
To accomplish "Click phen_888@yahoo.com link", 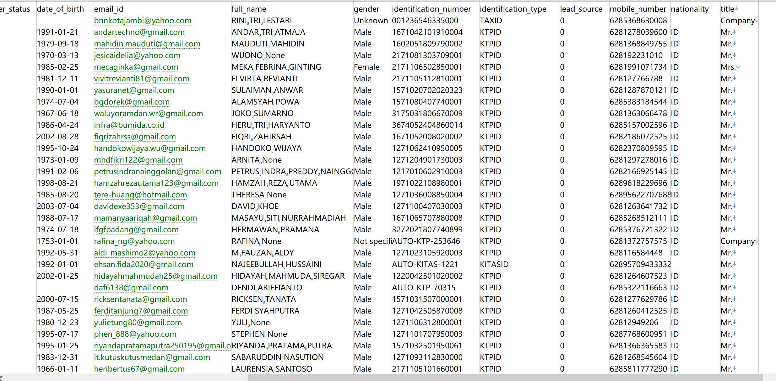I will 135,334.
